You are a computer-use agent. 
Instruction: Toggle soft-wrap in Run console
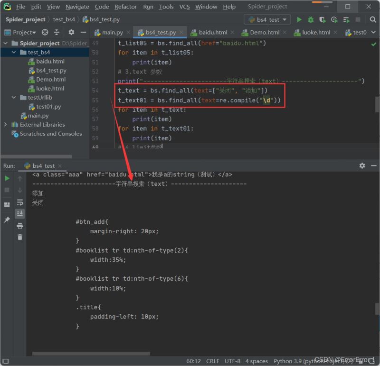click(x=20, y=202)
